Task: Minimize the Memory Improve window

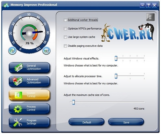Action: point(142,5)
